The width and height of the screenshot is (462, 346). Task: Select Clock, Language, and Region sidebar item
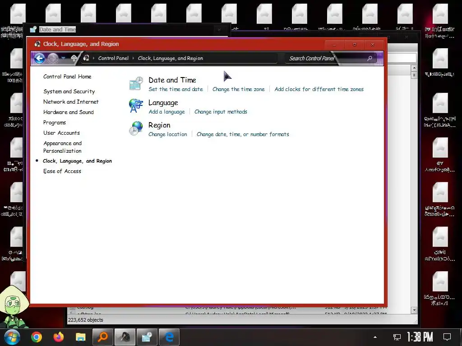tap(78, 161)
